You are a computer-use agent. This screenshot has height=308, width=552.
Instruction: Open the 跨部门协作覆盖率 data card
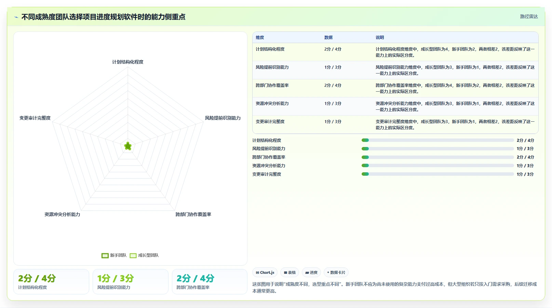(x=210, y=282)
